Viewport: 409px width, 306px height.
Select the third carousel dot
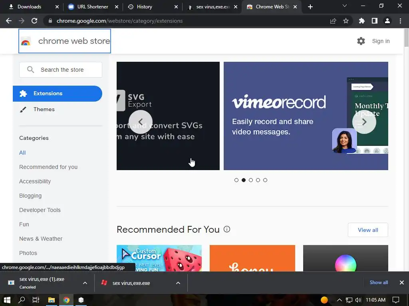251,180
